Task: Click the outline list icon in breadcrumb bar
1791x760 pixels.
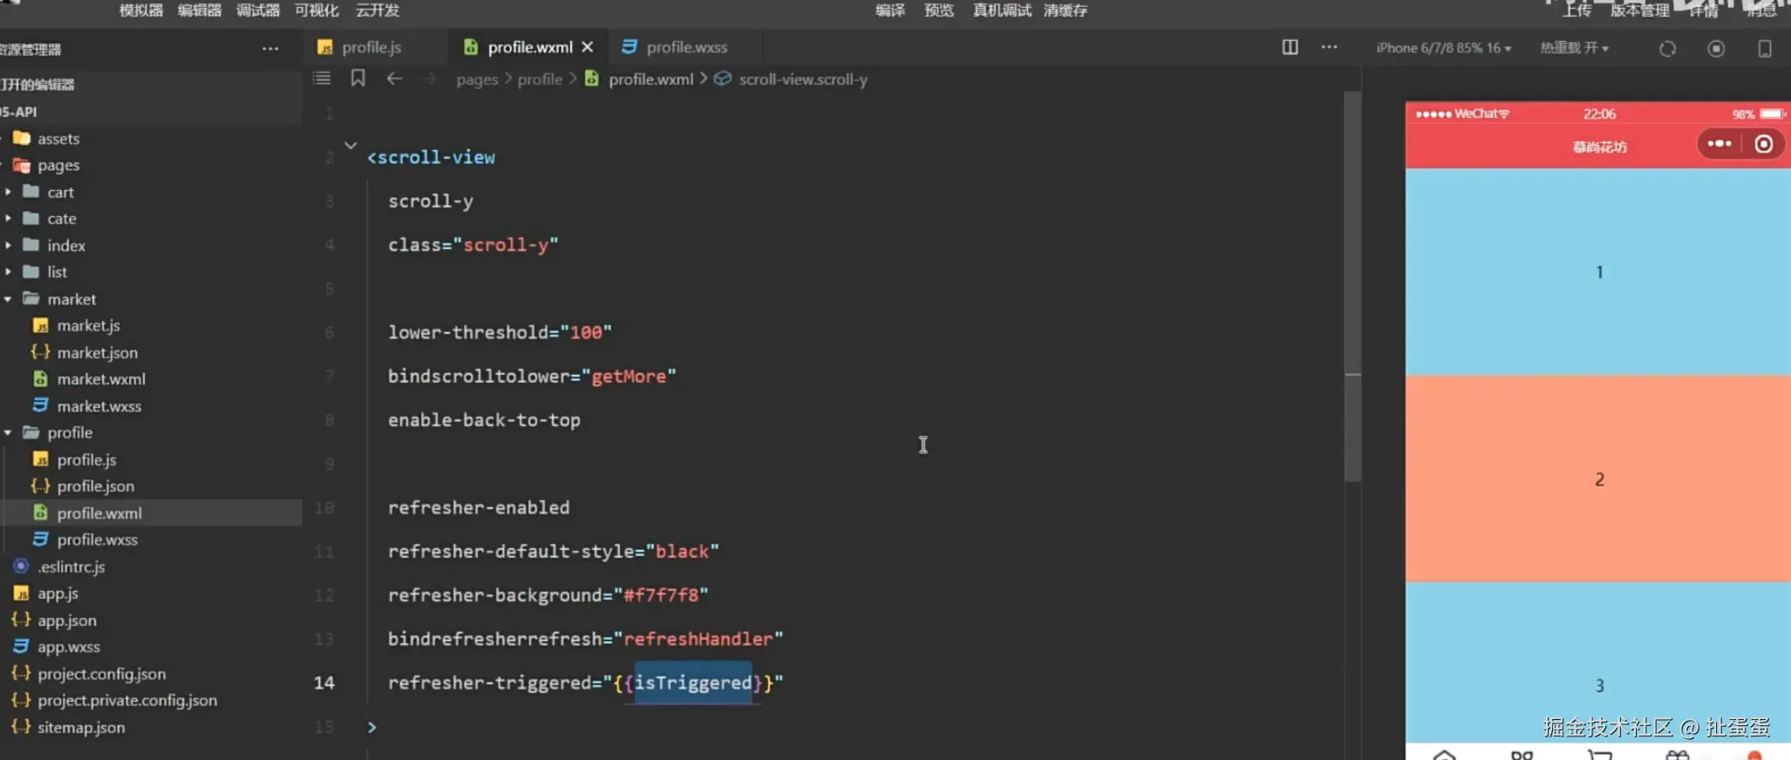Action: pyautogui.click(x=322, y=78)
